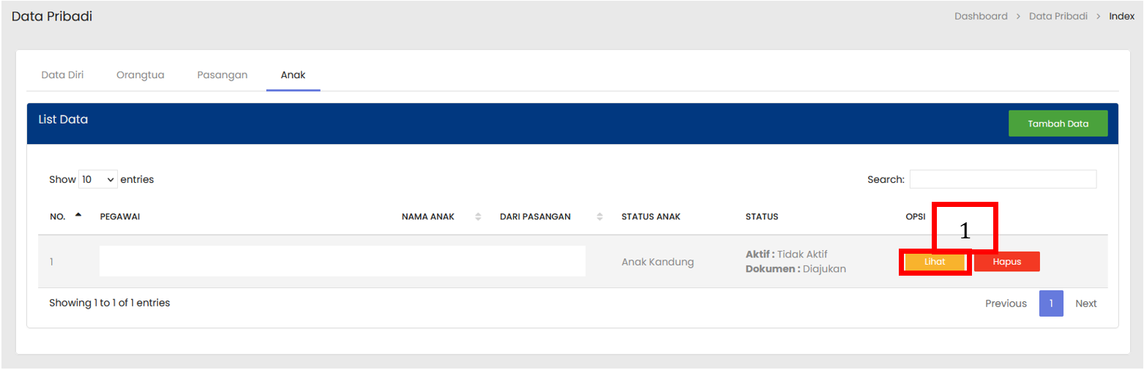
Task: Go to Previous page
Action: click(1005, 303)
